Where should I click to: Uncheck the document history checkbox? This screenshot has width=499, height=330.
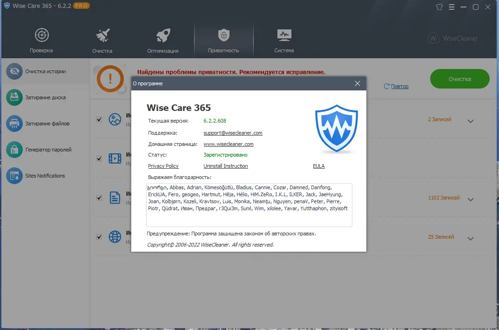[99, 198]
